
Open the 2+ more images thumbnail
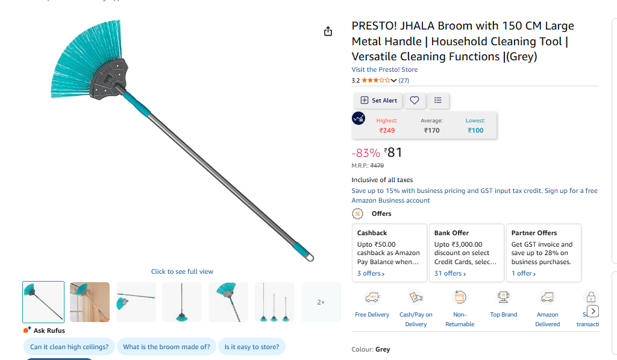(321, 302)
